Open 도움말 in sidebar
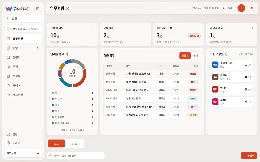This screenshot has height=162, width=260. [23, 143]
